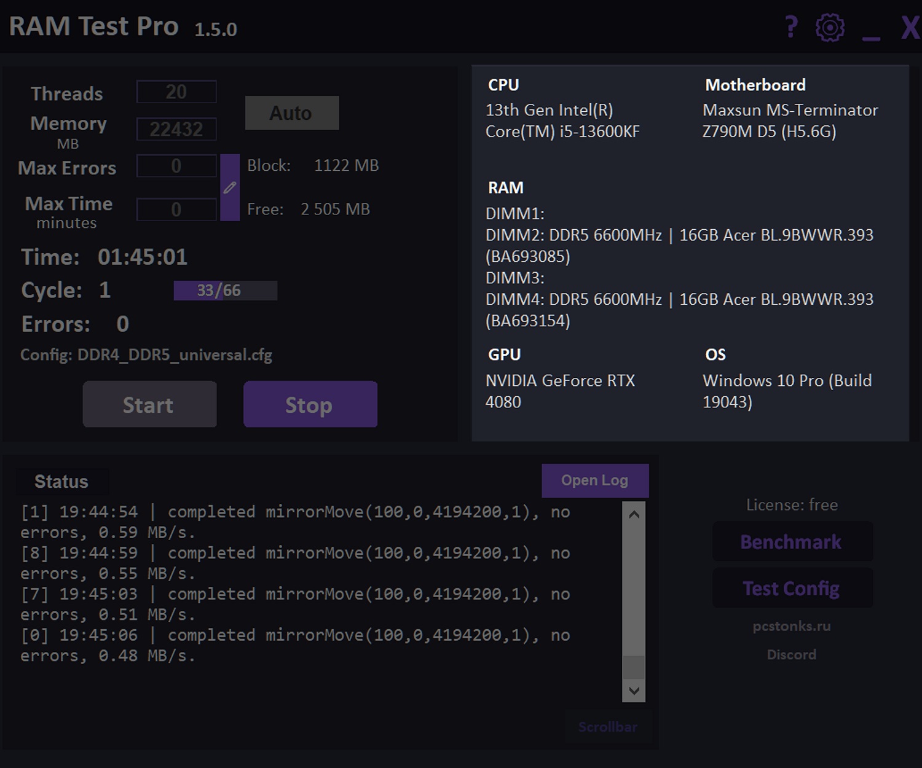This screenshot has width=922, height=768.
Task: Visit the pcstonks.ru link
Action: [x=792, y=626]
